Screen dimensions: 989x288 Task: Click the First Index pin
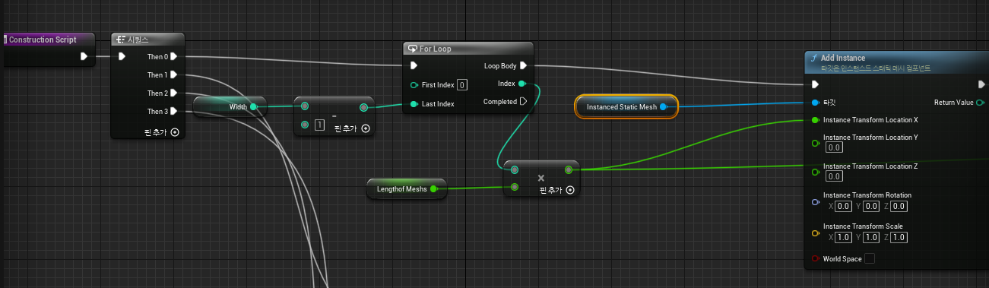pyautogui.click(x=414, y=84)
